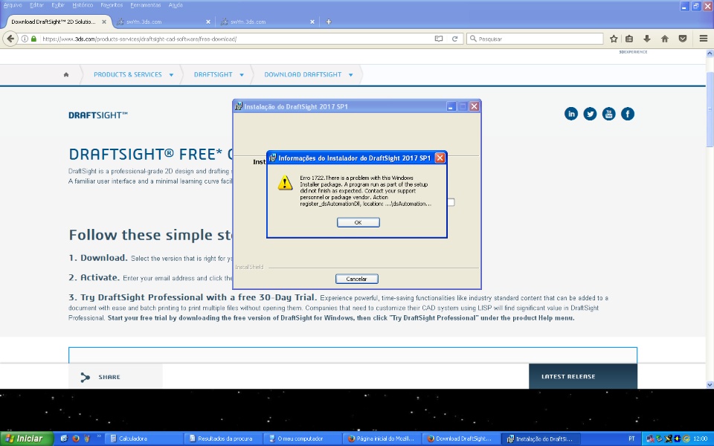Click the green padlock security icon
This screenshot has width=714, height=446.
(33, 39)
